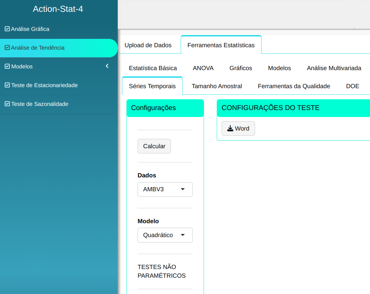Screen dimensions: 370x294
Task: Switch to the Upload de Dados tab
Action: coord(148,45)
